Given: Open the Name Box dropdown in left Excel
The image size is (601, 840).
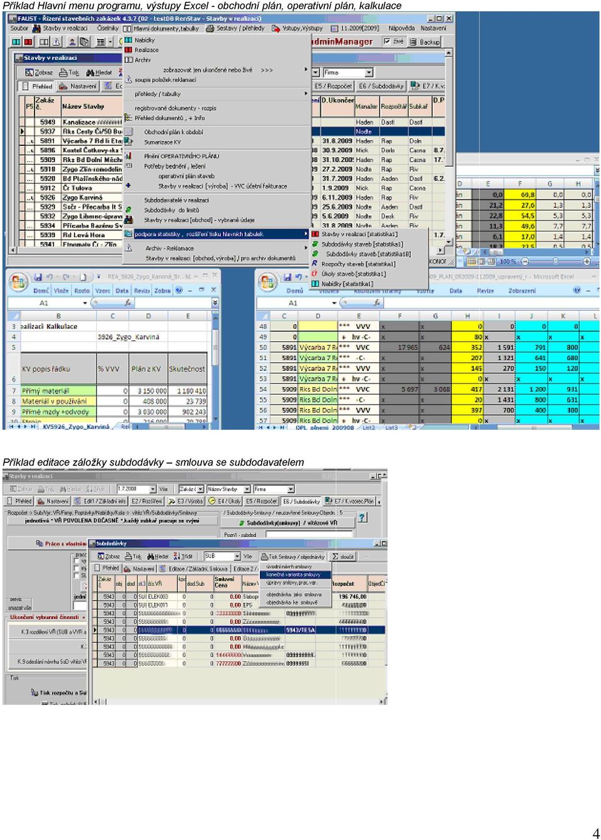Looking at the screenshot, I should (x=85, y=303).
